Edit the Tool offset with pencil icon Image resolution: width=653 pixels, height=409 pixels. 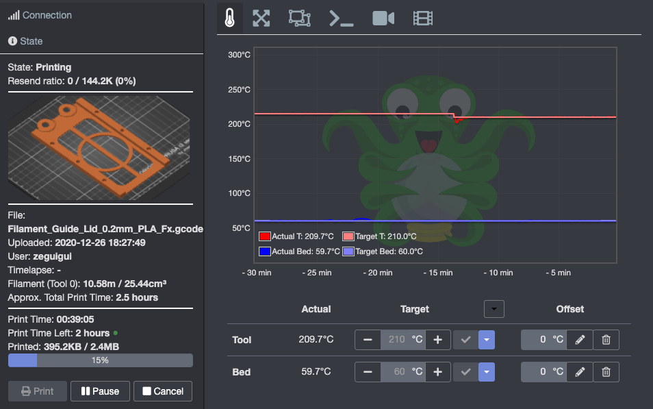click(580, 340)
